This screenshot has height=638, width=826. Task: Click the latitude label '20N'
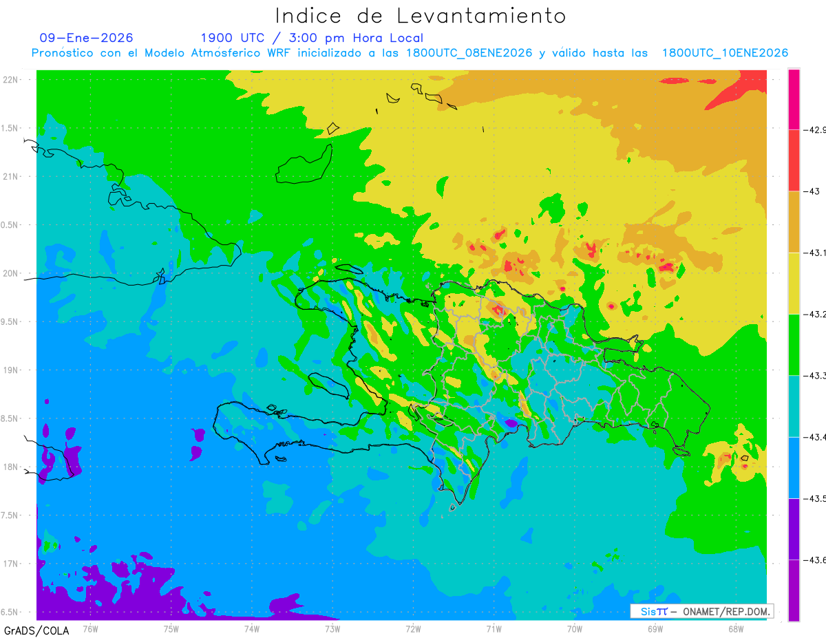pos(12,273)
